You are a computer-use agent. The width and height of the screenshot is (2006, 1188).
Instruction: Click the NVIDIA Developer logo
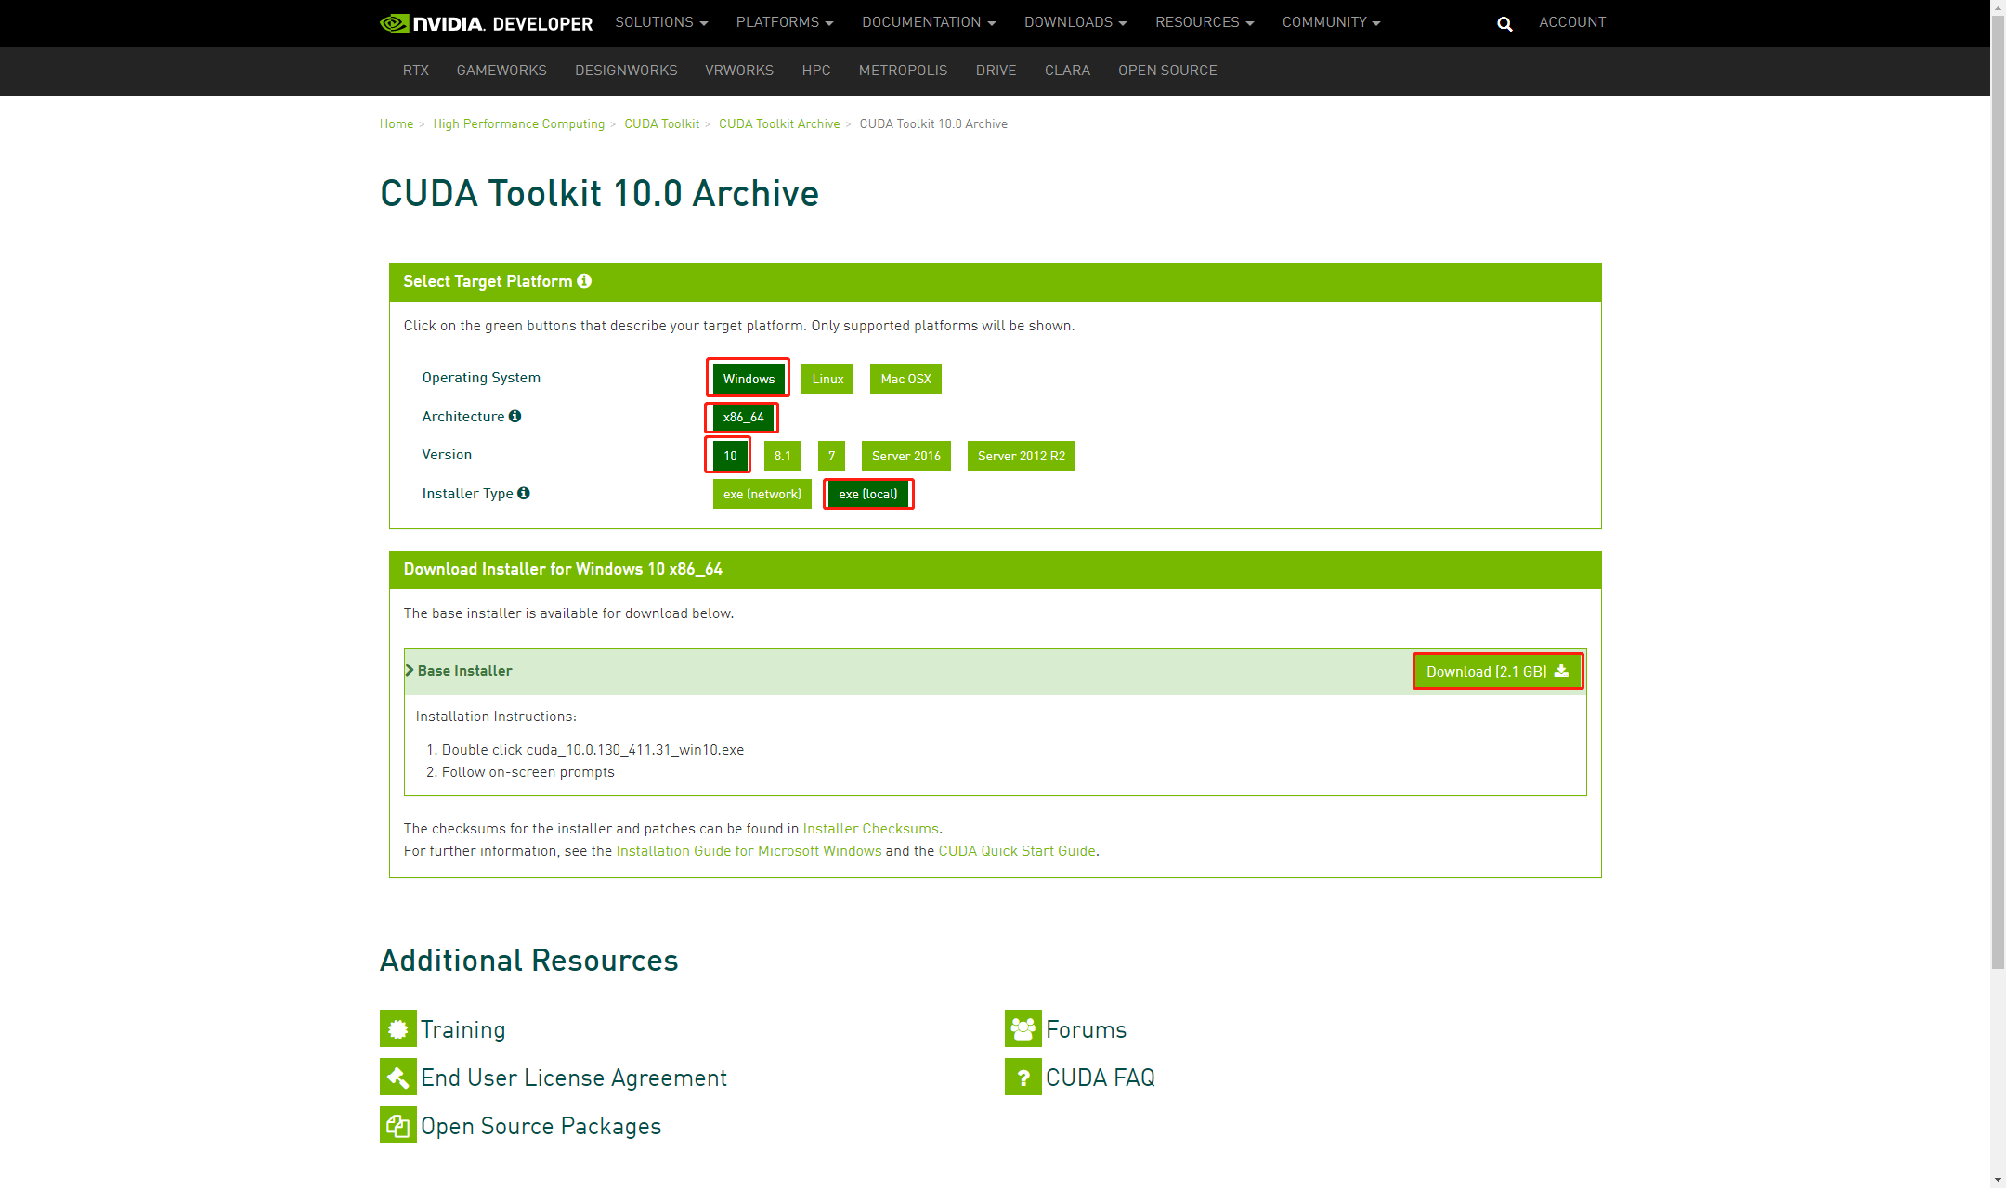[x=487, y=23]
